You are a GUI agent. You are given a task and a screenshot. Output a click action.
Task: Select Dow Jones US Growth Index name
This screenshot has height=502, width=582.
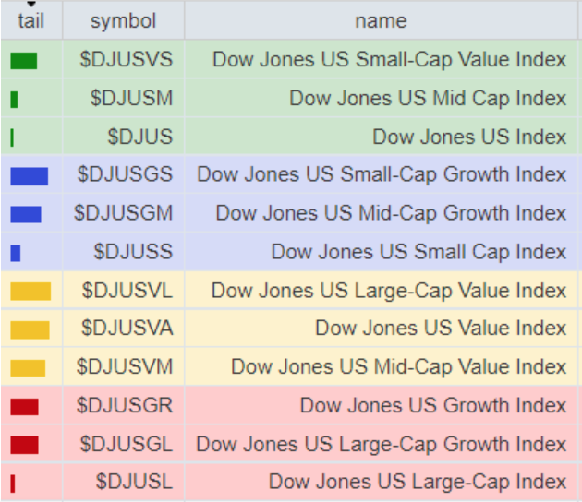pyautogui.click(x=432, y=405)
